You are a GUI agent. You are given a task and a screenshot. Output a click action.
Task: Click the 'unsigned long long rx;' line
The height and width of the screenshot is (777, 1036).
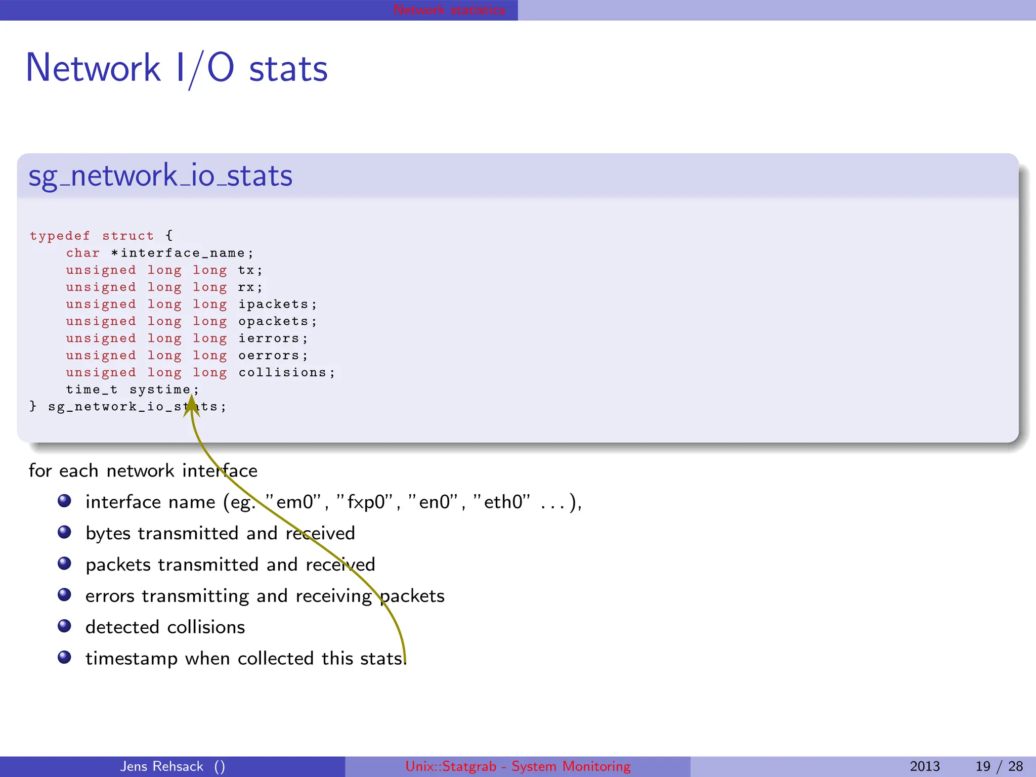[x=164, y=287]
